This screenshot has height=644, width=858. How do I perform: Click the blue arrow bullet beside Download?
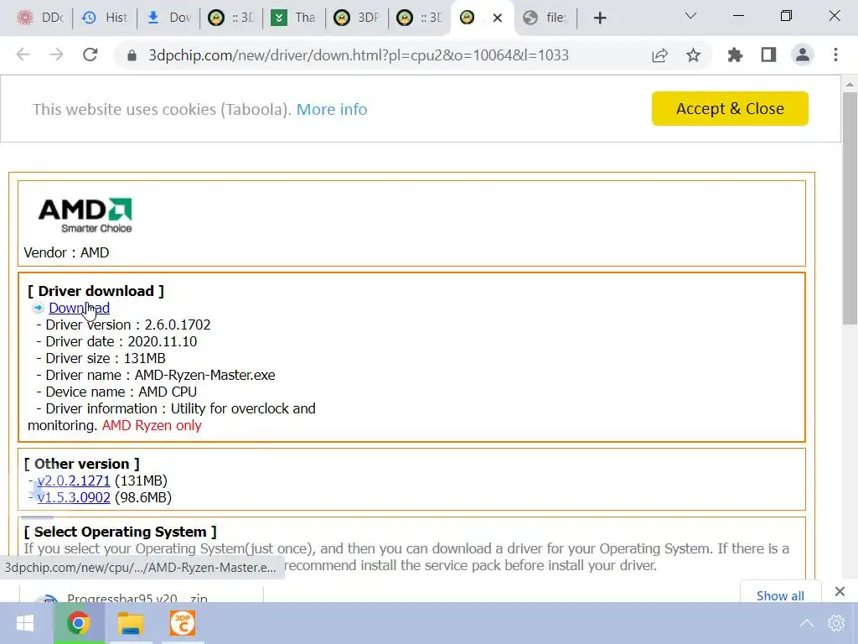point(38,308)
